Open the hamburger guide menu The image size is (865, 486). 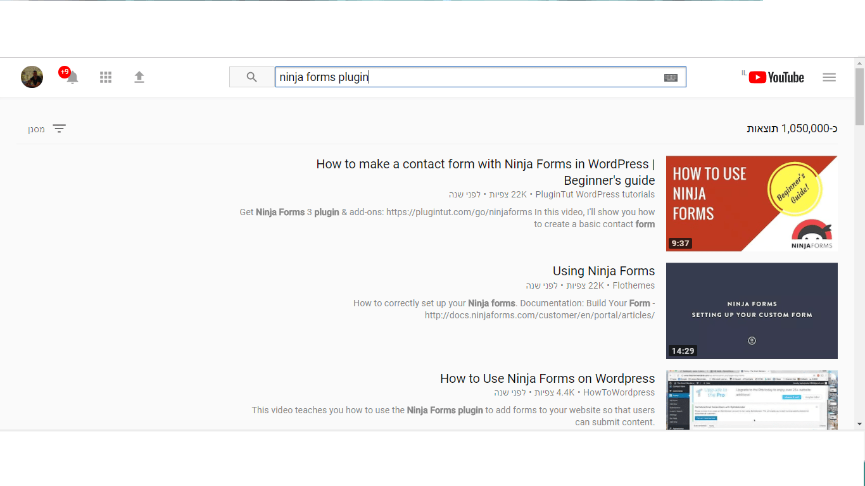click(829, 77)
